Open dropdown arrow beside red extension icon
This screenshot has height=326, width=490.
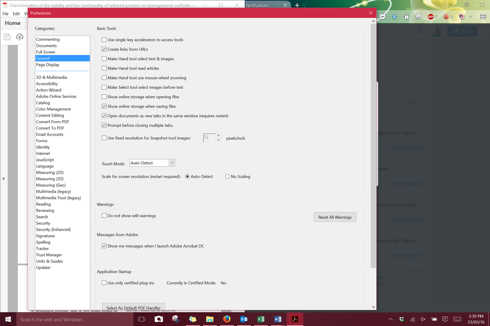(452, 17)
